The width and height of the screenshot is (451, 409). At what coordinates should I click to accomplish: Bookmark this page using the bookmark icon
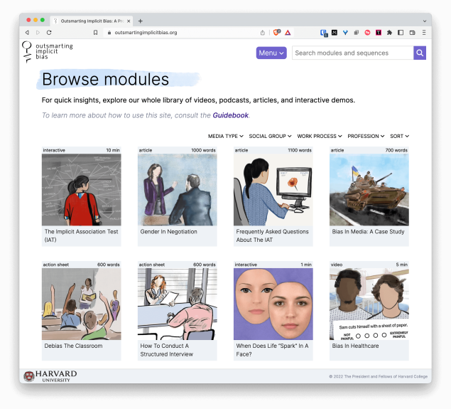click(x=96, y=33)
